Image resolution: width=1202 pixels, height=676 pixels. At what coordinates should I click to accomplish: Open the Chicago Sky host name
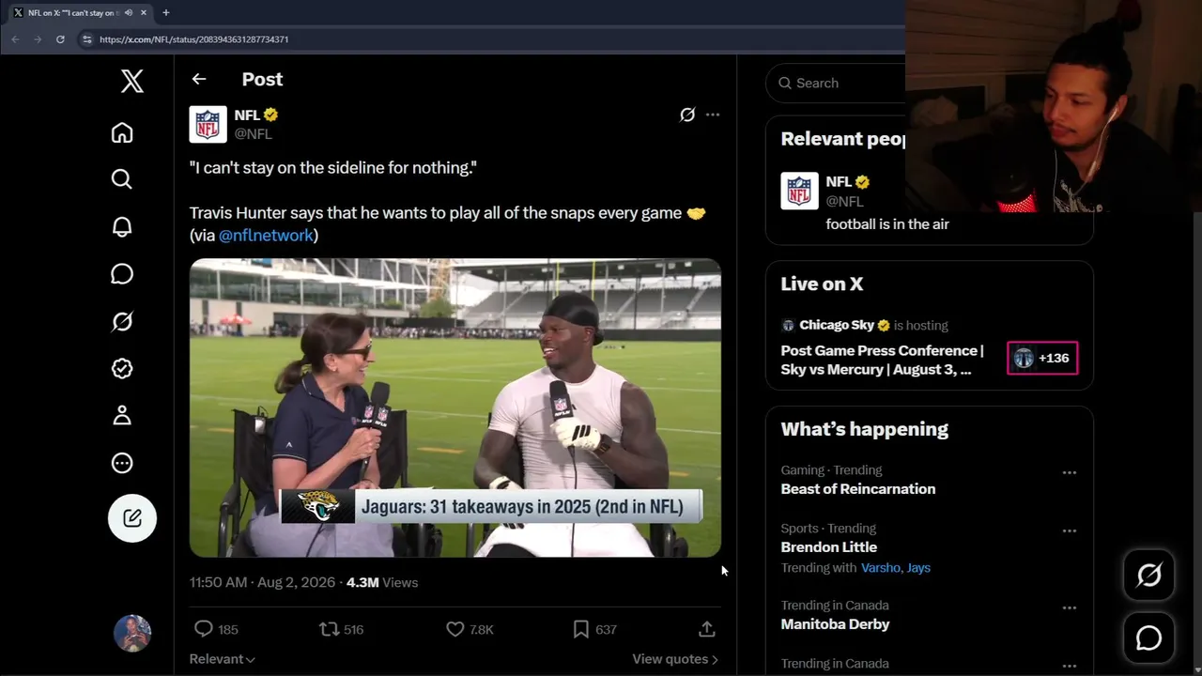(x=837, y=325)
